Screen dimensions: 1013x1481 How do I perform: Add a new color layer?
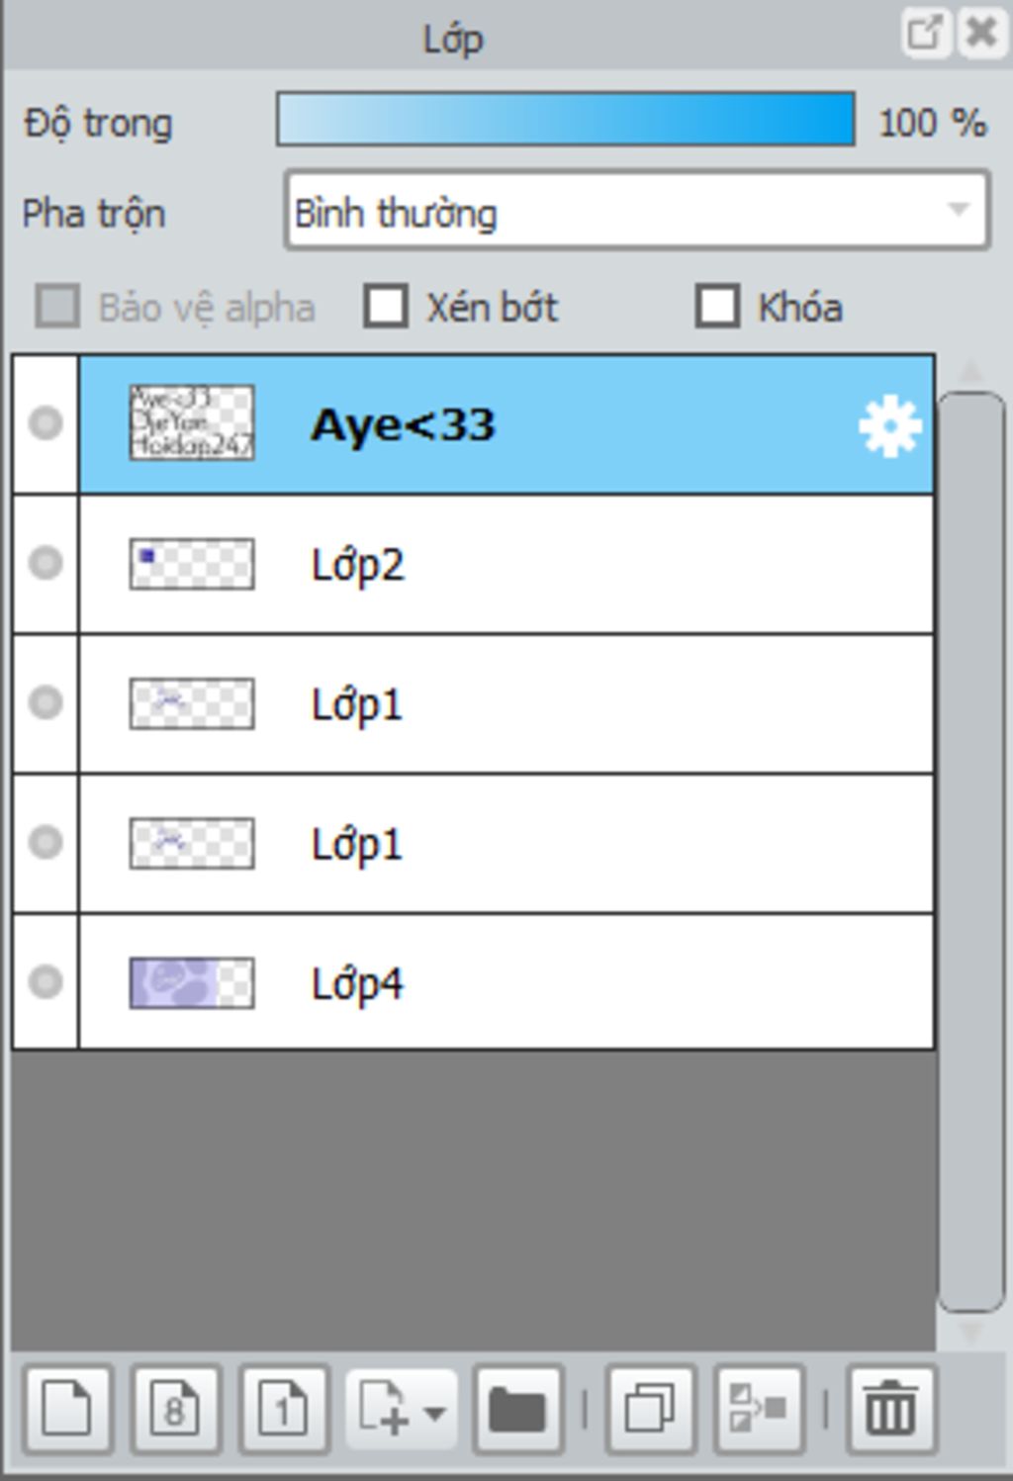pos(67,1409)
